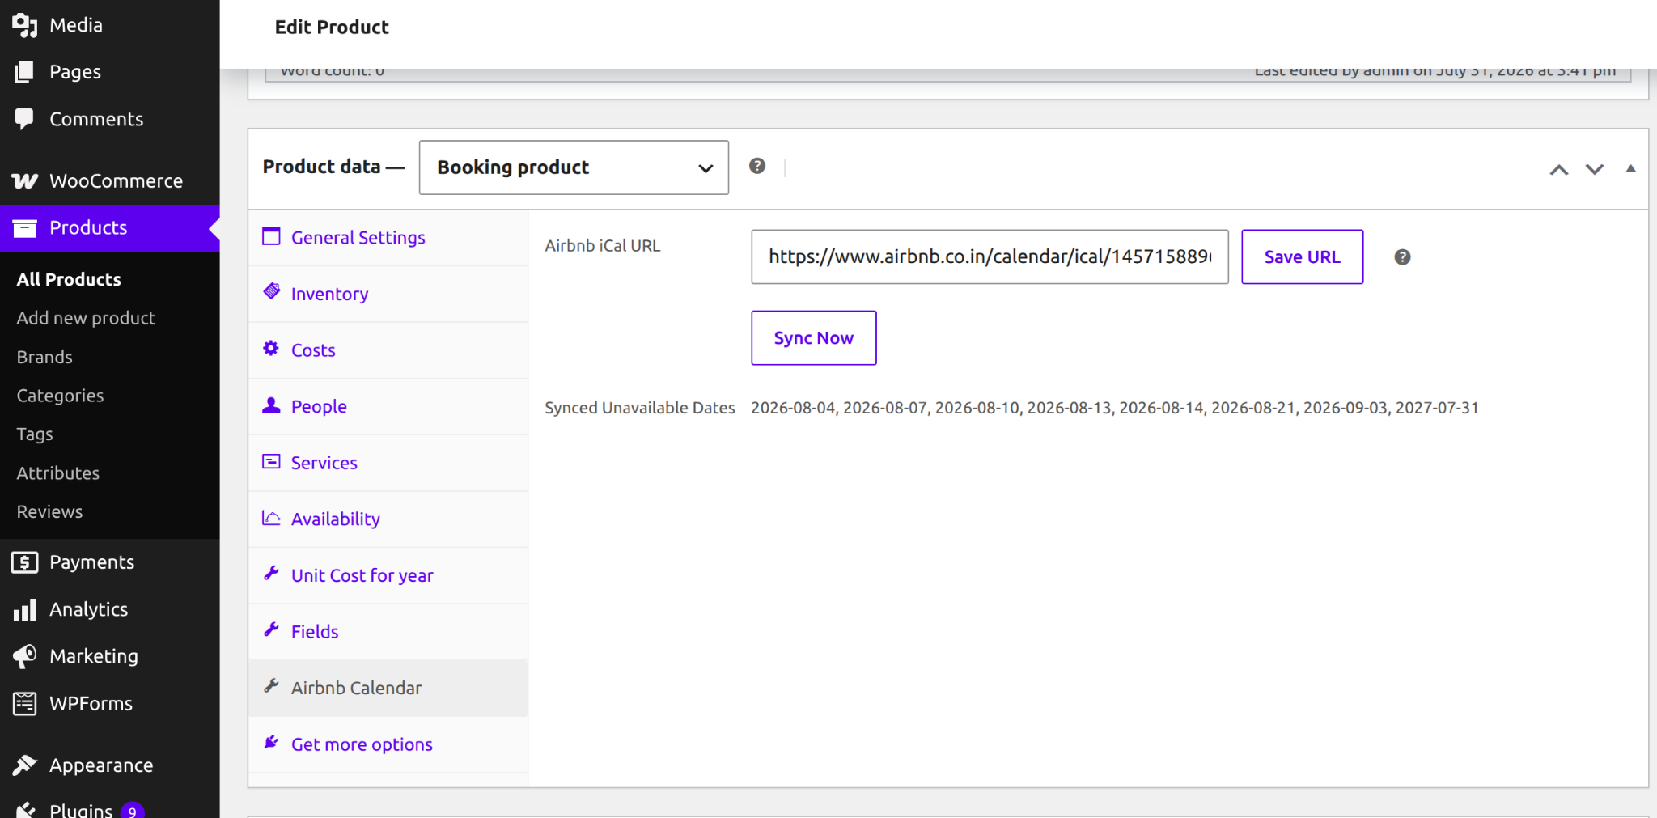1657x818 pixels.
Task: Open the Marketing menu
Action: click(110, 656)
